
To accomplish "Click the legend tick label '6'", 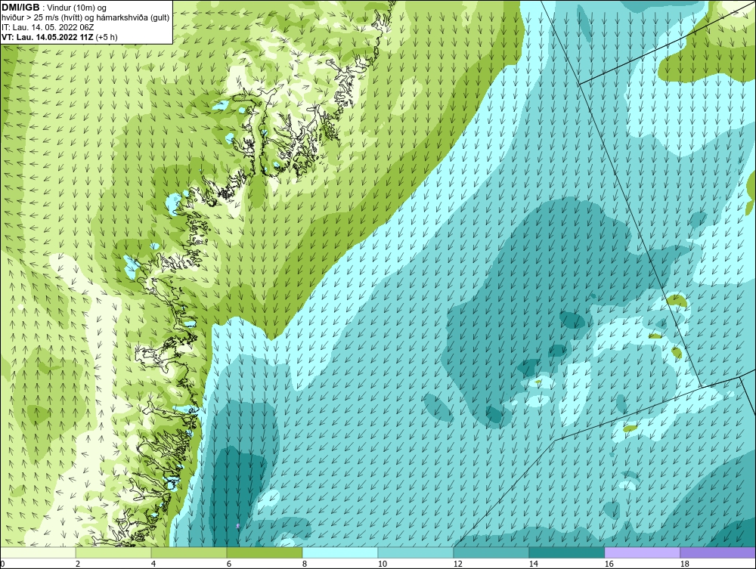I will 229,564.
